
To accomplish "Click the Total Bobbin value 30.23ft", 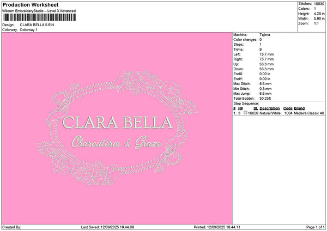I will click(x=265, y=99).
